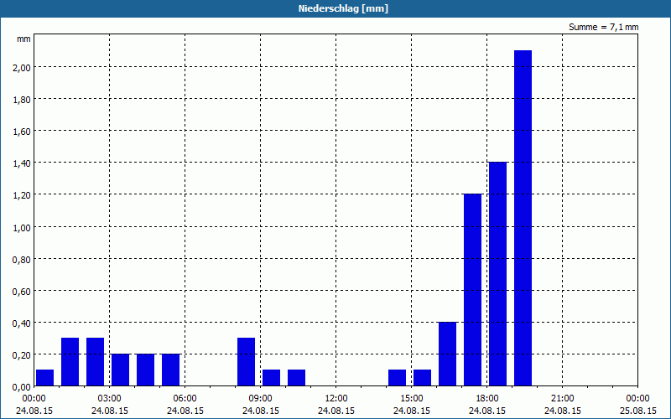Click the 00:00 label above 25.08.15

(x=637, y=399)
